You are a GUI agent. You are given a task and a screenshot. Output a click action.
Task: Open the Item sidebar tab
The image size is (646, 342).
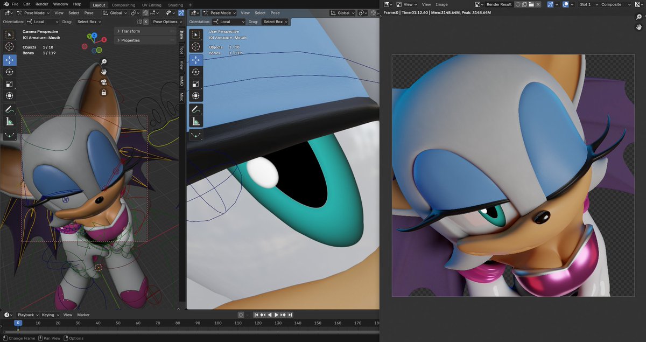click(181, 34)
